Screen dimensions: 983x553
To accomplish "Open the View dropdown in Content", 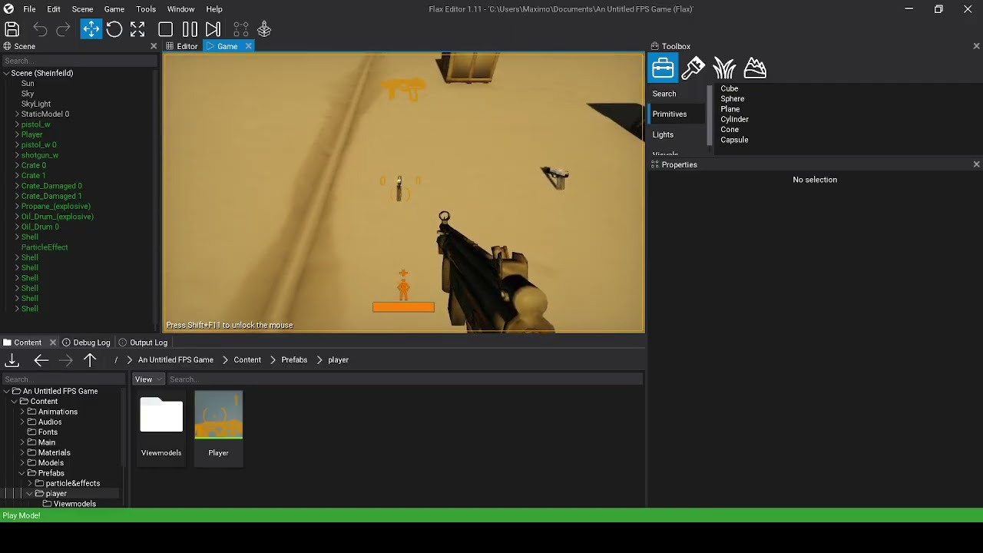I will (x=148, y=379).
